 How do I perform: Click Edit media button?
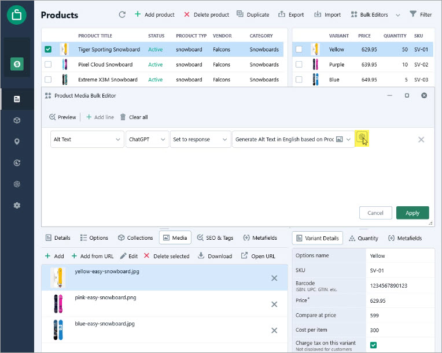click(x=129, y=256)
